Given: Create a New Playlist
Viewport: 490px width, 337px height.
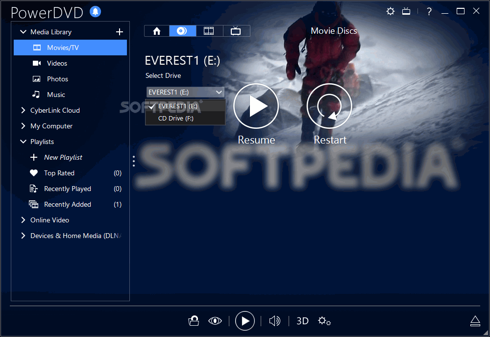Looking at the screenshot, I should tap(63, 157).
